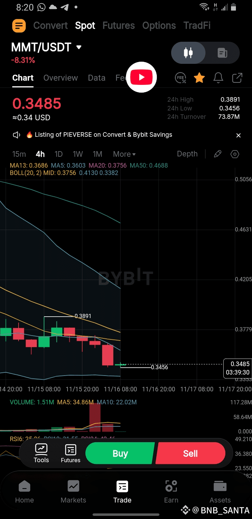Switch to order book view toggle
The width and height of the screenshot is (252, 519).
223,53
